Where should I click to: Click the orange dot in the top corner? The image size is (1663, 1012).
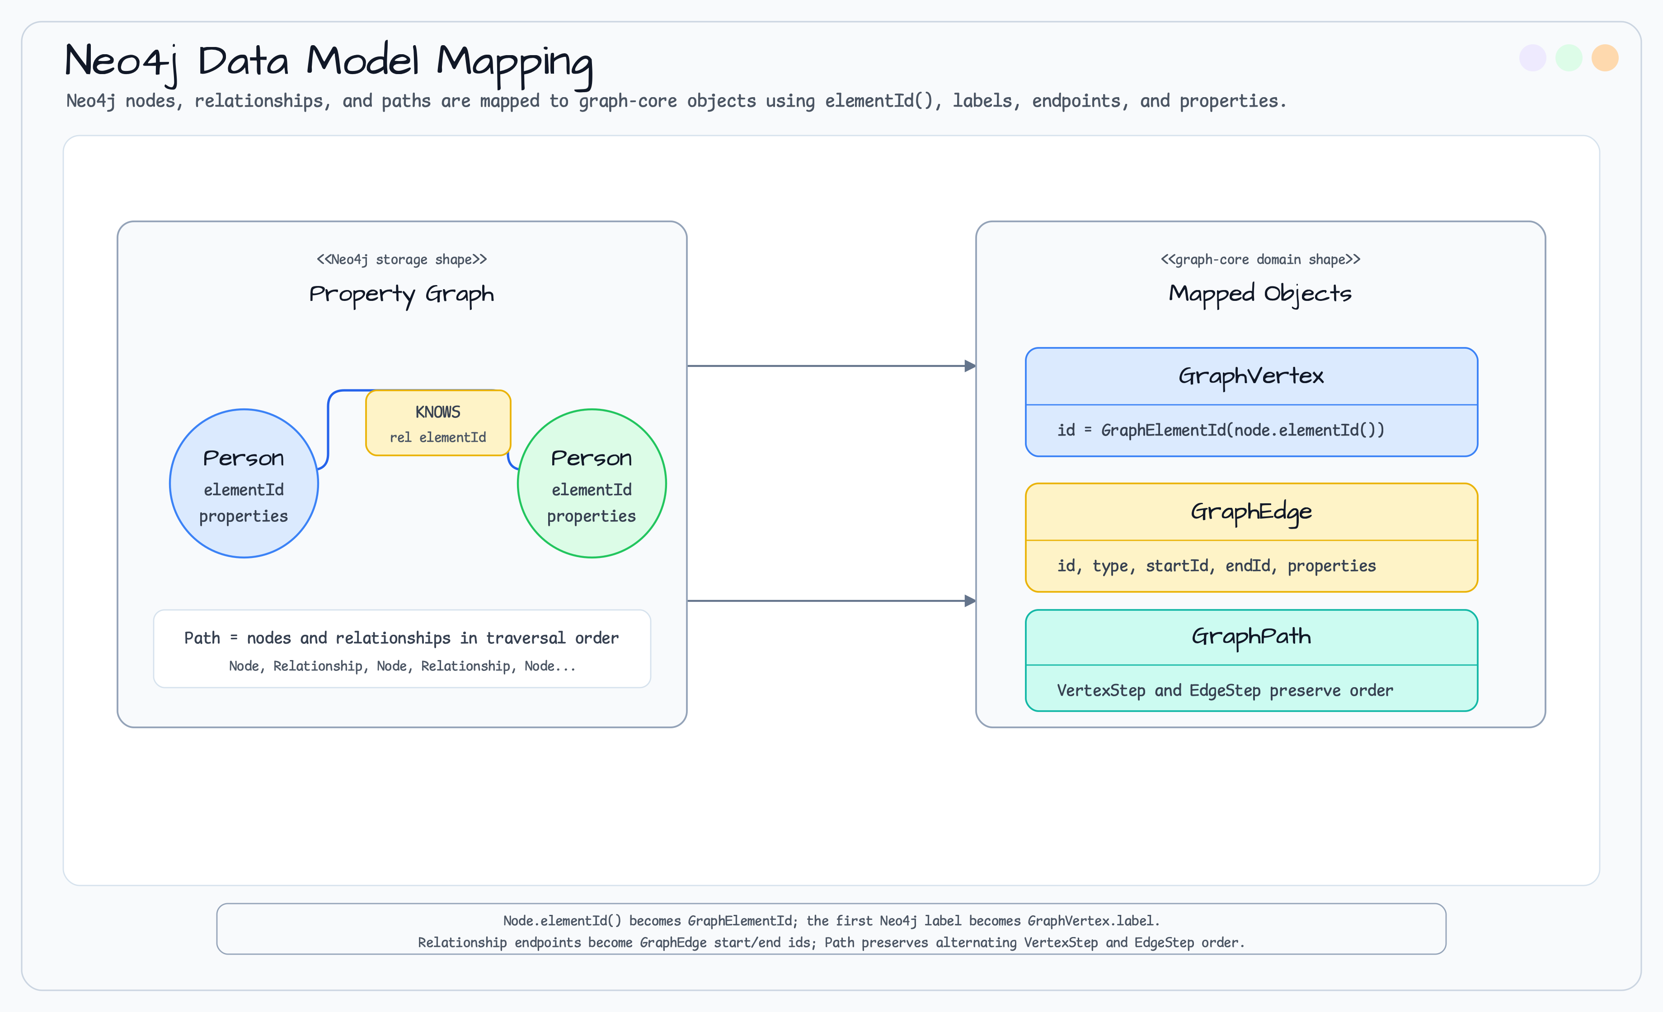[x=1605, y=58]
